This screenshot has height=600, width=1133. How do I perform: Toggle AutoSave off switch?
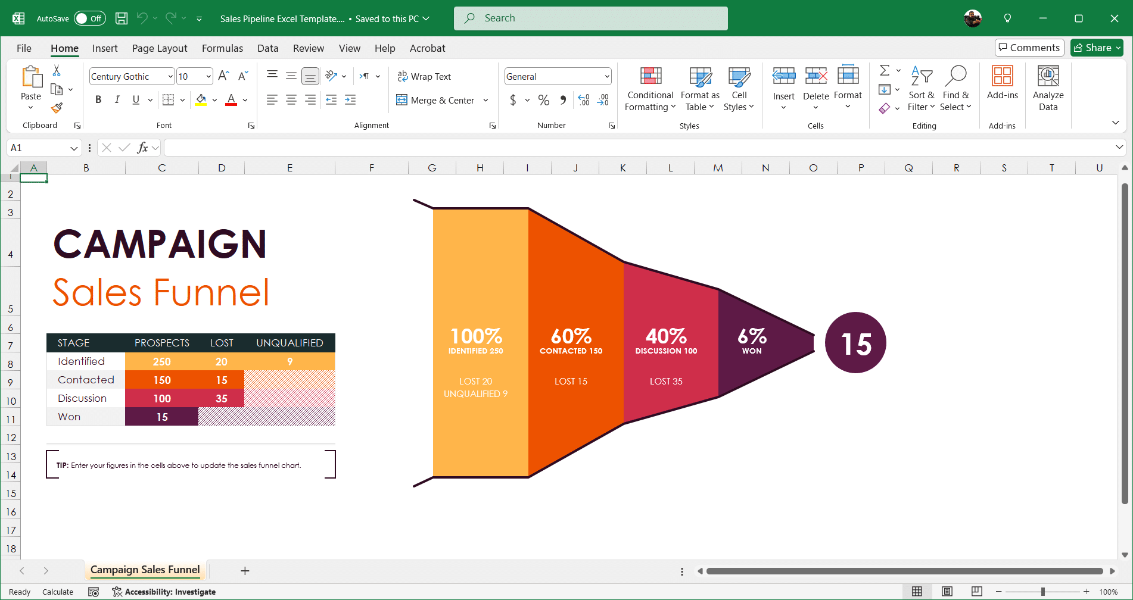tap(89, 18)
